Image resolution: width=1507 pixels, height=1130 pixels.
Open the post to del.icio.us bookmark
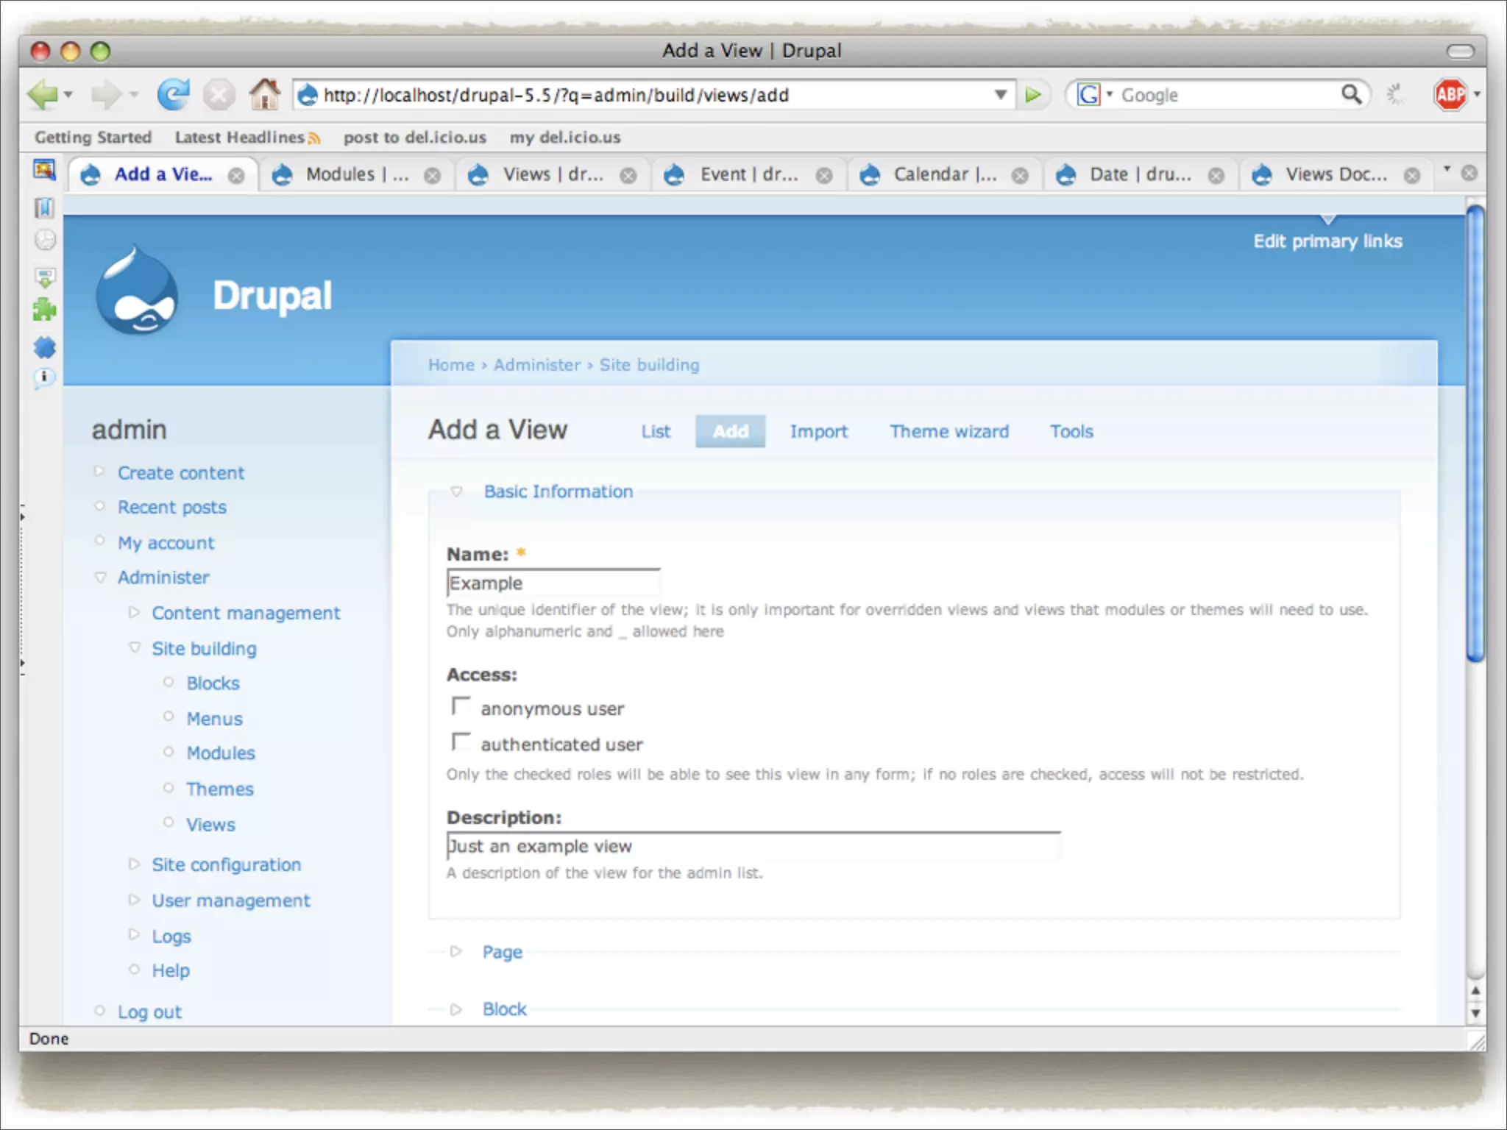414,138
